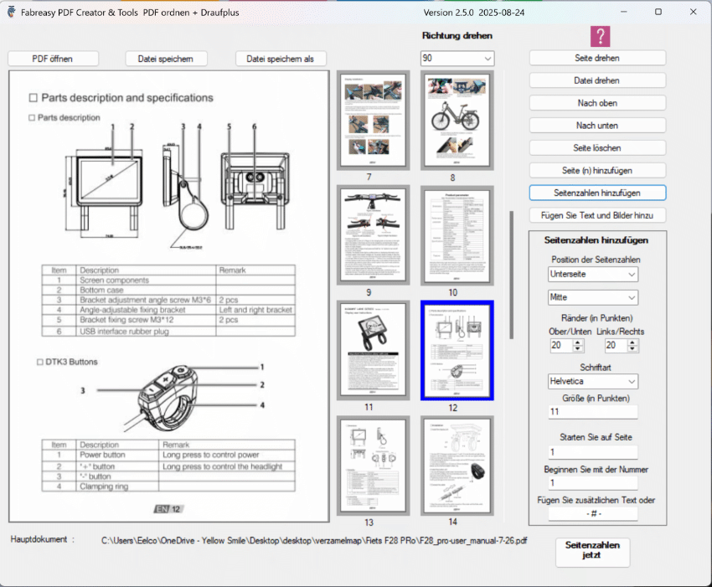Select the page 8 bicycle thumbnail

click(x=452, y=120)
